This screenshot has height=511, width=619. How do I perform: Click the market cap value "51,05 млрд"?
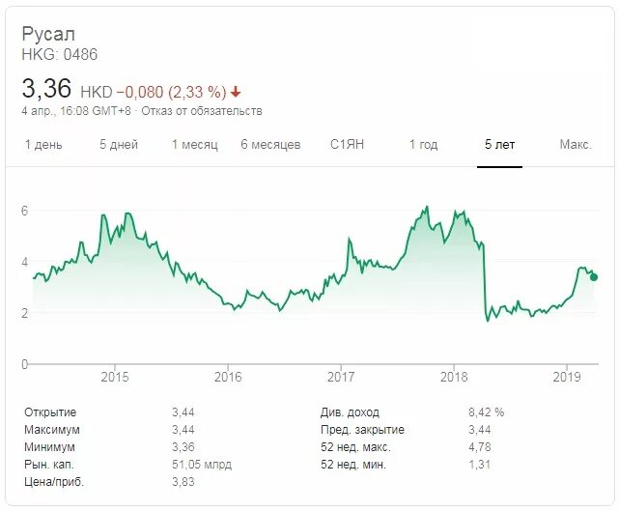(202, 465)
